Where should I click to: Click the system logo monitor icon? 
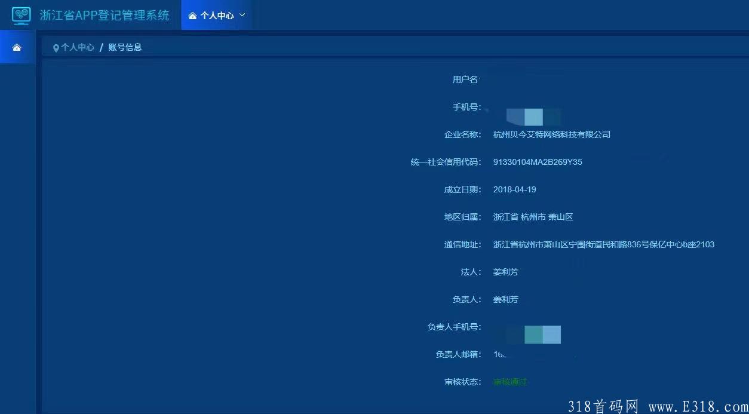pos(21,16)
